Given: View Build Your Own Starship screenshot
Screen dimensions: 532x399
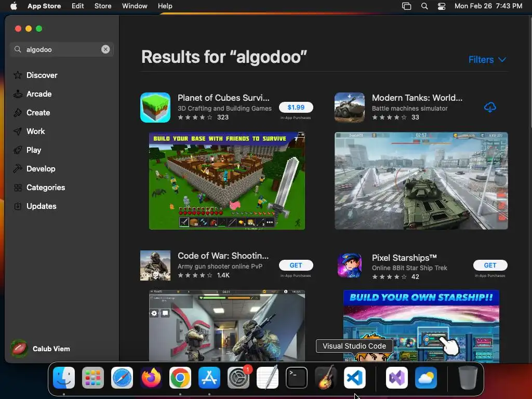Looking at the screenshot, I should (421, 325).
